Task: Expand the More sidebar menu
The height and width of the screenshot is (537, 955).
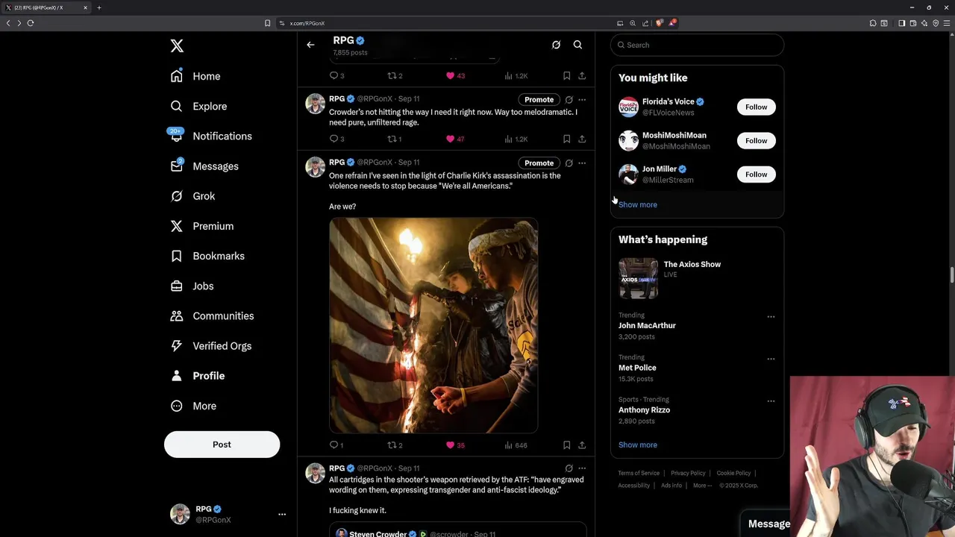Action: click(x=193, y=406)
